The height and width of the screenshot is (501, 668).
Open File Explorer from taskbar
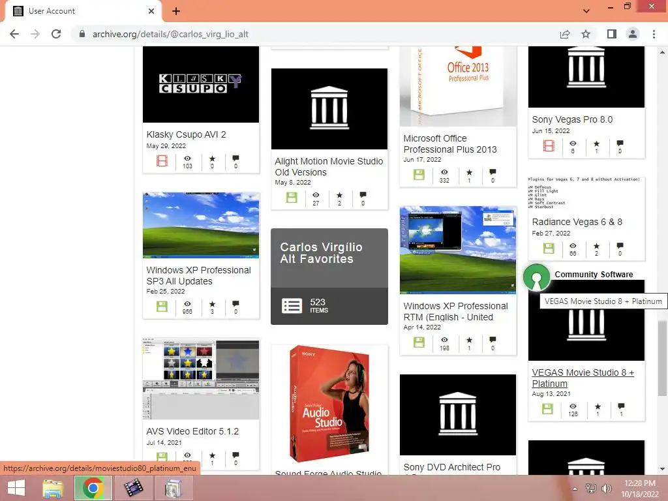[53, 488]
